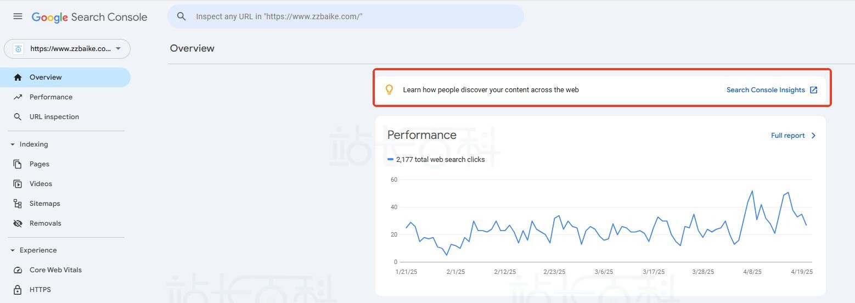Click the URL inspection search field
The height and width of the screenshot is (303, 855).
click(x=351, y=16)
